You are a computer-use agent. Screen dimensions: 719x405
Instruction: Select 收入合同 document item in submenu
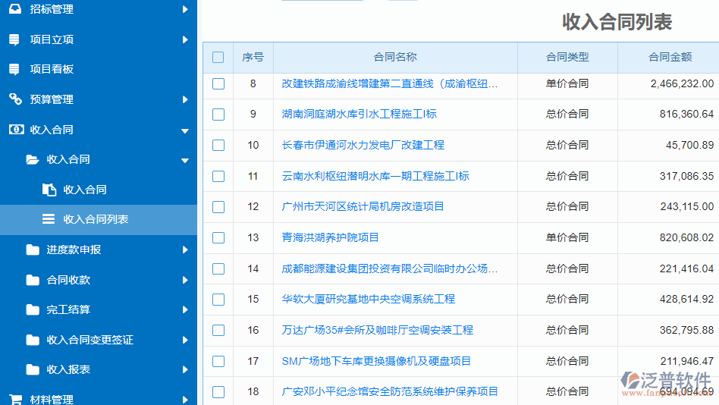pos(84,190)
